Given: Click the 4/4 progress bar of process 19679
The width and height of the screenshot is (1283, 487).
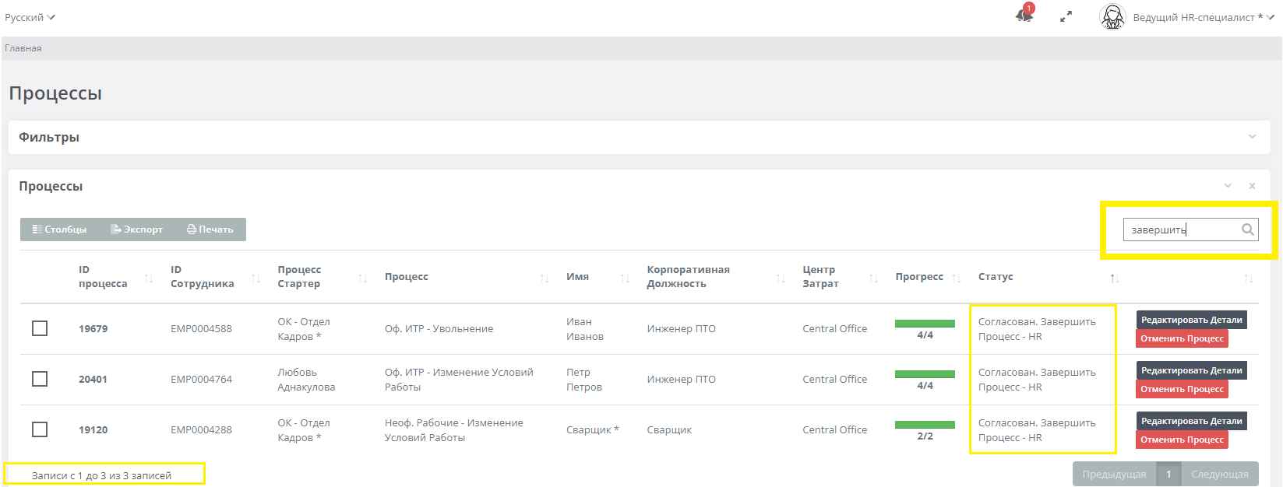Looking at the screenshot, I should 925,324.
